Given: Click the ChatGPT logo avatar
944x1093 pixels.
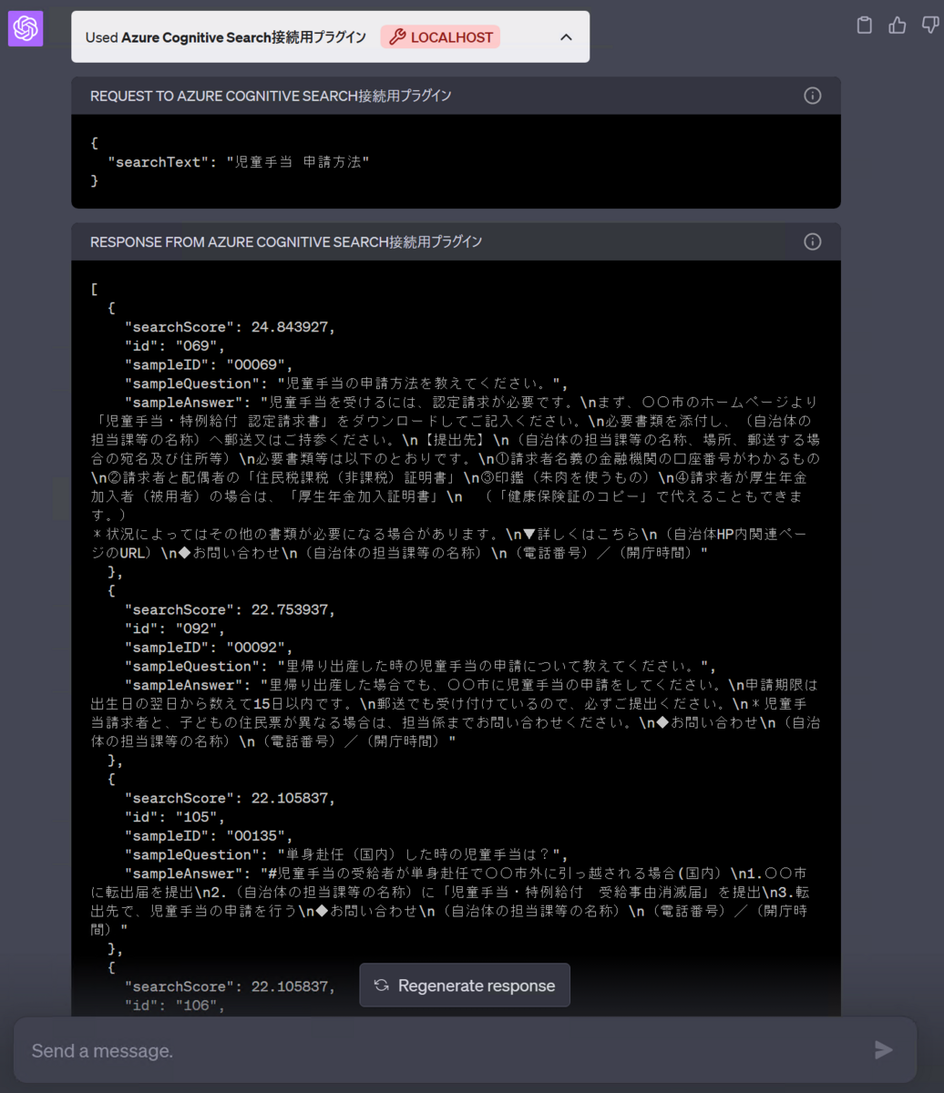Looking at the screenshot, I should [26, 29].
